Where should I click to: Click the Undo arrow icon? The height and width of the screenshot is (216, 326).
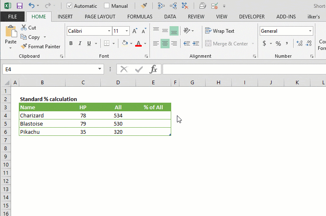point(32,6)
